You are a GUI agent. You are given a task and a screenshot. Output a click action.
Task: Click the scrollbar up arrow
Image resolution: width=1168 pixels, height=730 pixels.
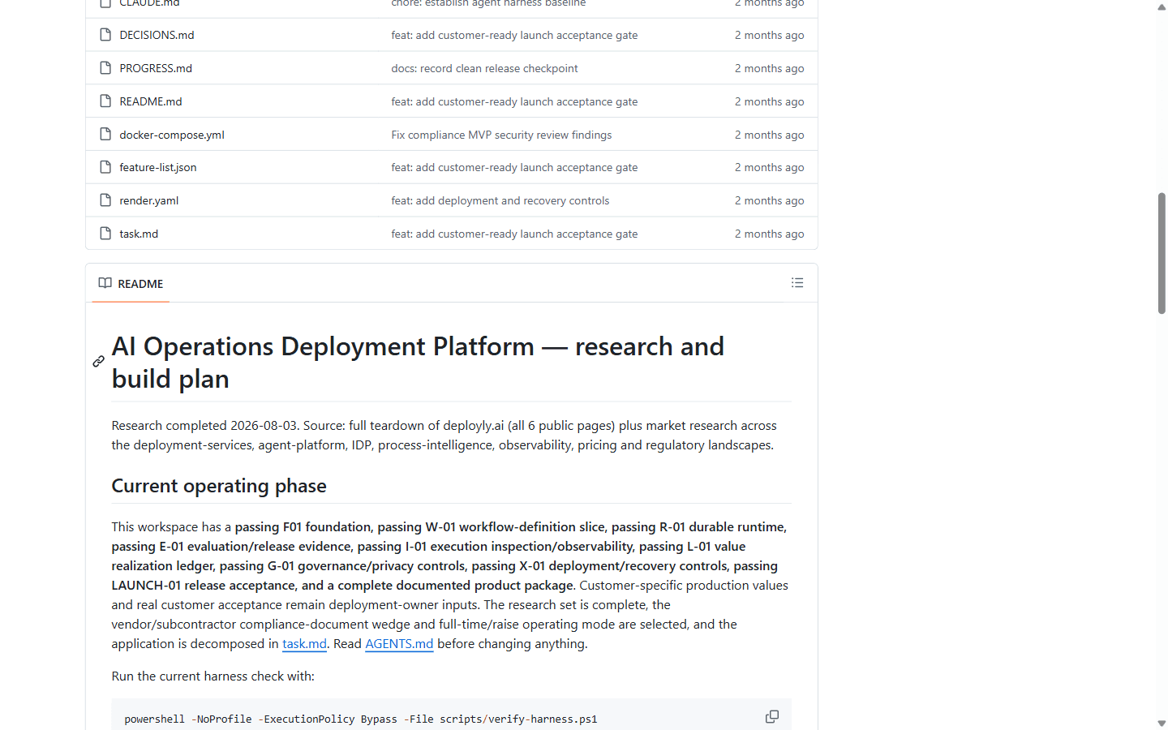pyautogui.click(x=1162, y=6)
